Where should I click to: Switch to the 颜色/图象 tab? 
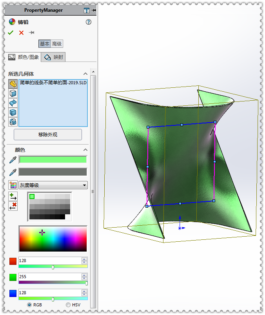click(x=24, y=57)
